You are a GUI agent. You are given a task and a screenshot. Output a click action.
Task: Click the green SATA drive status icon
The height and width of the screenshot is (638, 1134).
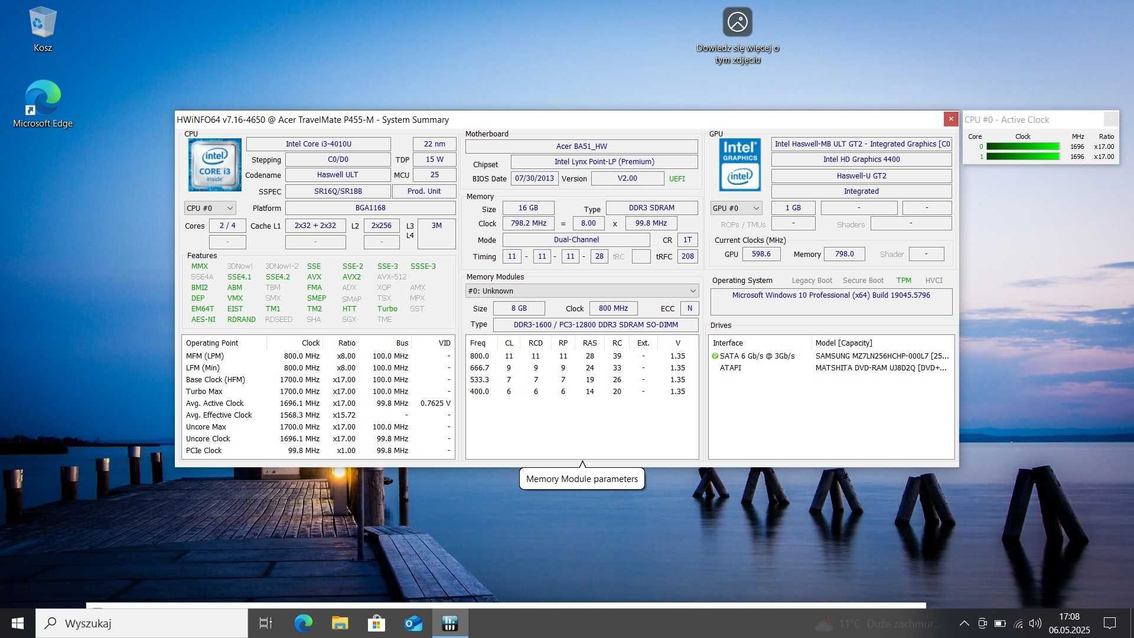pos(715,356)
